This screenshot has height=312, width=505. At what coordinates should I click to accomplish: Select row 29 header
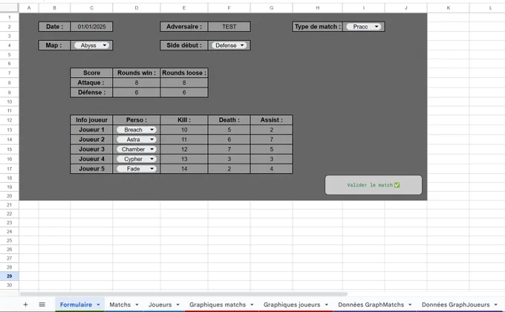coord(10,276)
